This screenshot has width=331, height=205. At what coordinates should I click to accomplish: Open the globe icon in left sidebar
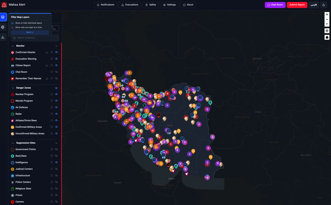point(3,27)
